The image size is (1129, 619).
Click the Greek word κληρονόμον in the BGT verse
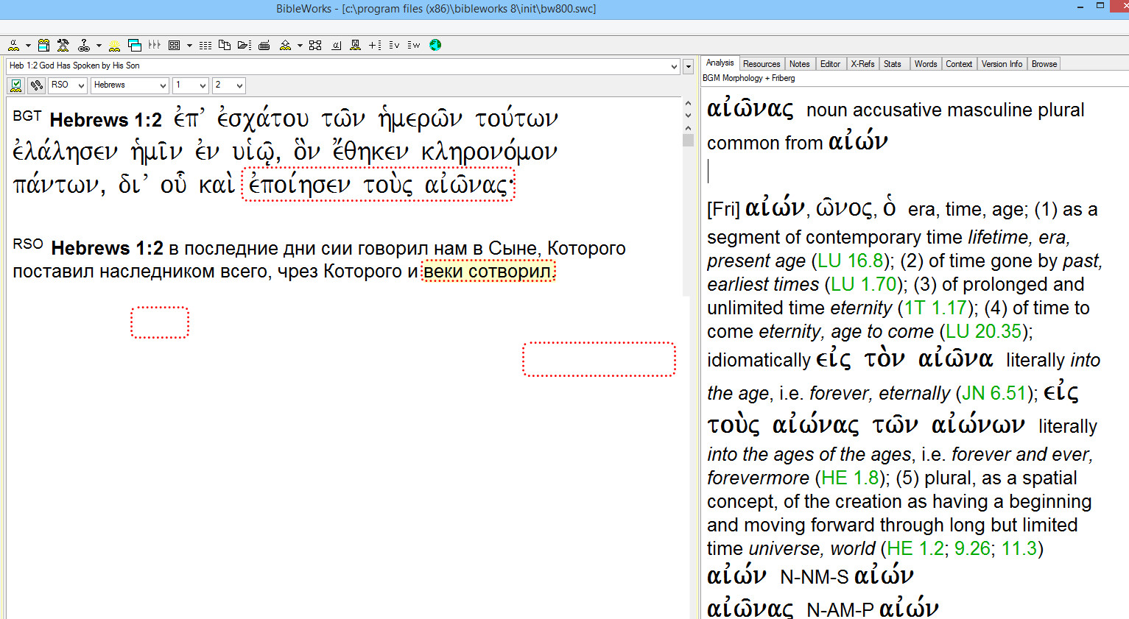coord(489,152)
